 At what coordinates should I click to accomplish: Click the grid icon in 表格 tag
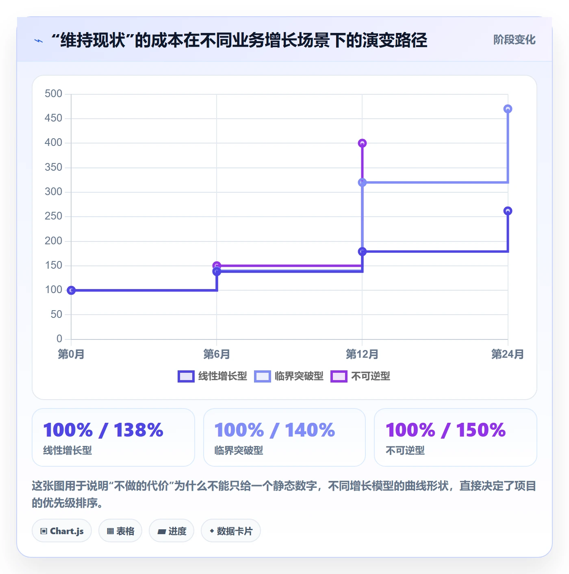[110, 531]
